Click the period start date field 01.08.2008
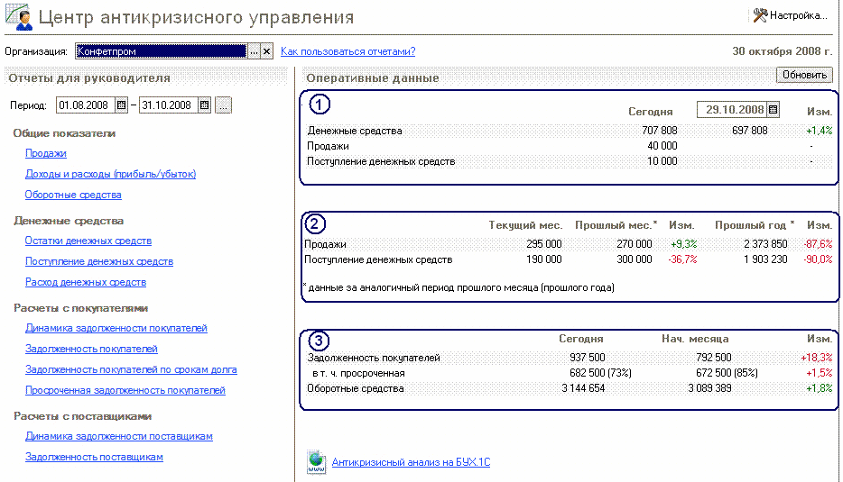 (x=86, y=105)
